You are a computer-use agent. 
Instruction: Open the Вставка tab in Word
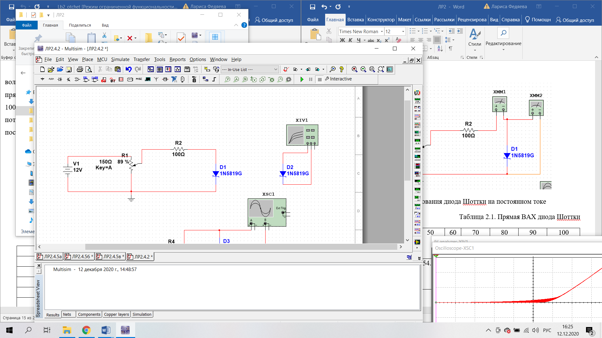point(356,20)
